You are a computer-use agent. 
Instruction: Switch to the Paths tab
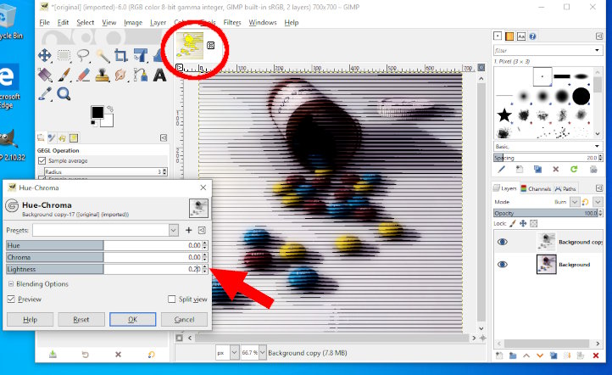[565, 188]
